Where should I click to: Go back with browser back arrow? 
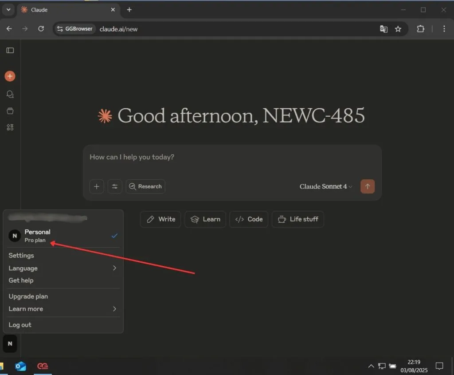[9, 29]
